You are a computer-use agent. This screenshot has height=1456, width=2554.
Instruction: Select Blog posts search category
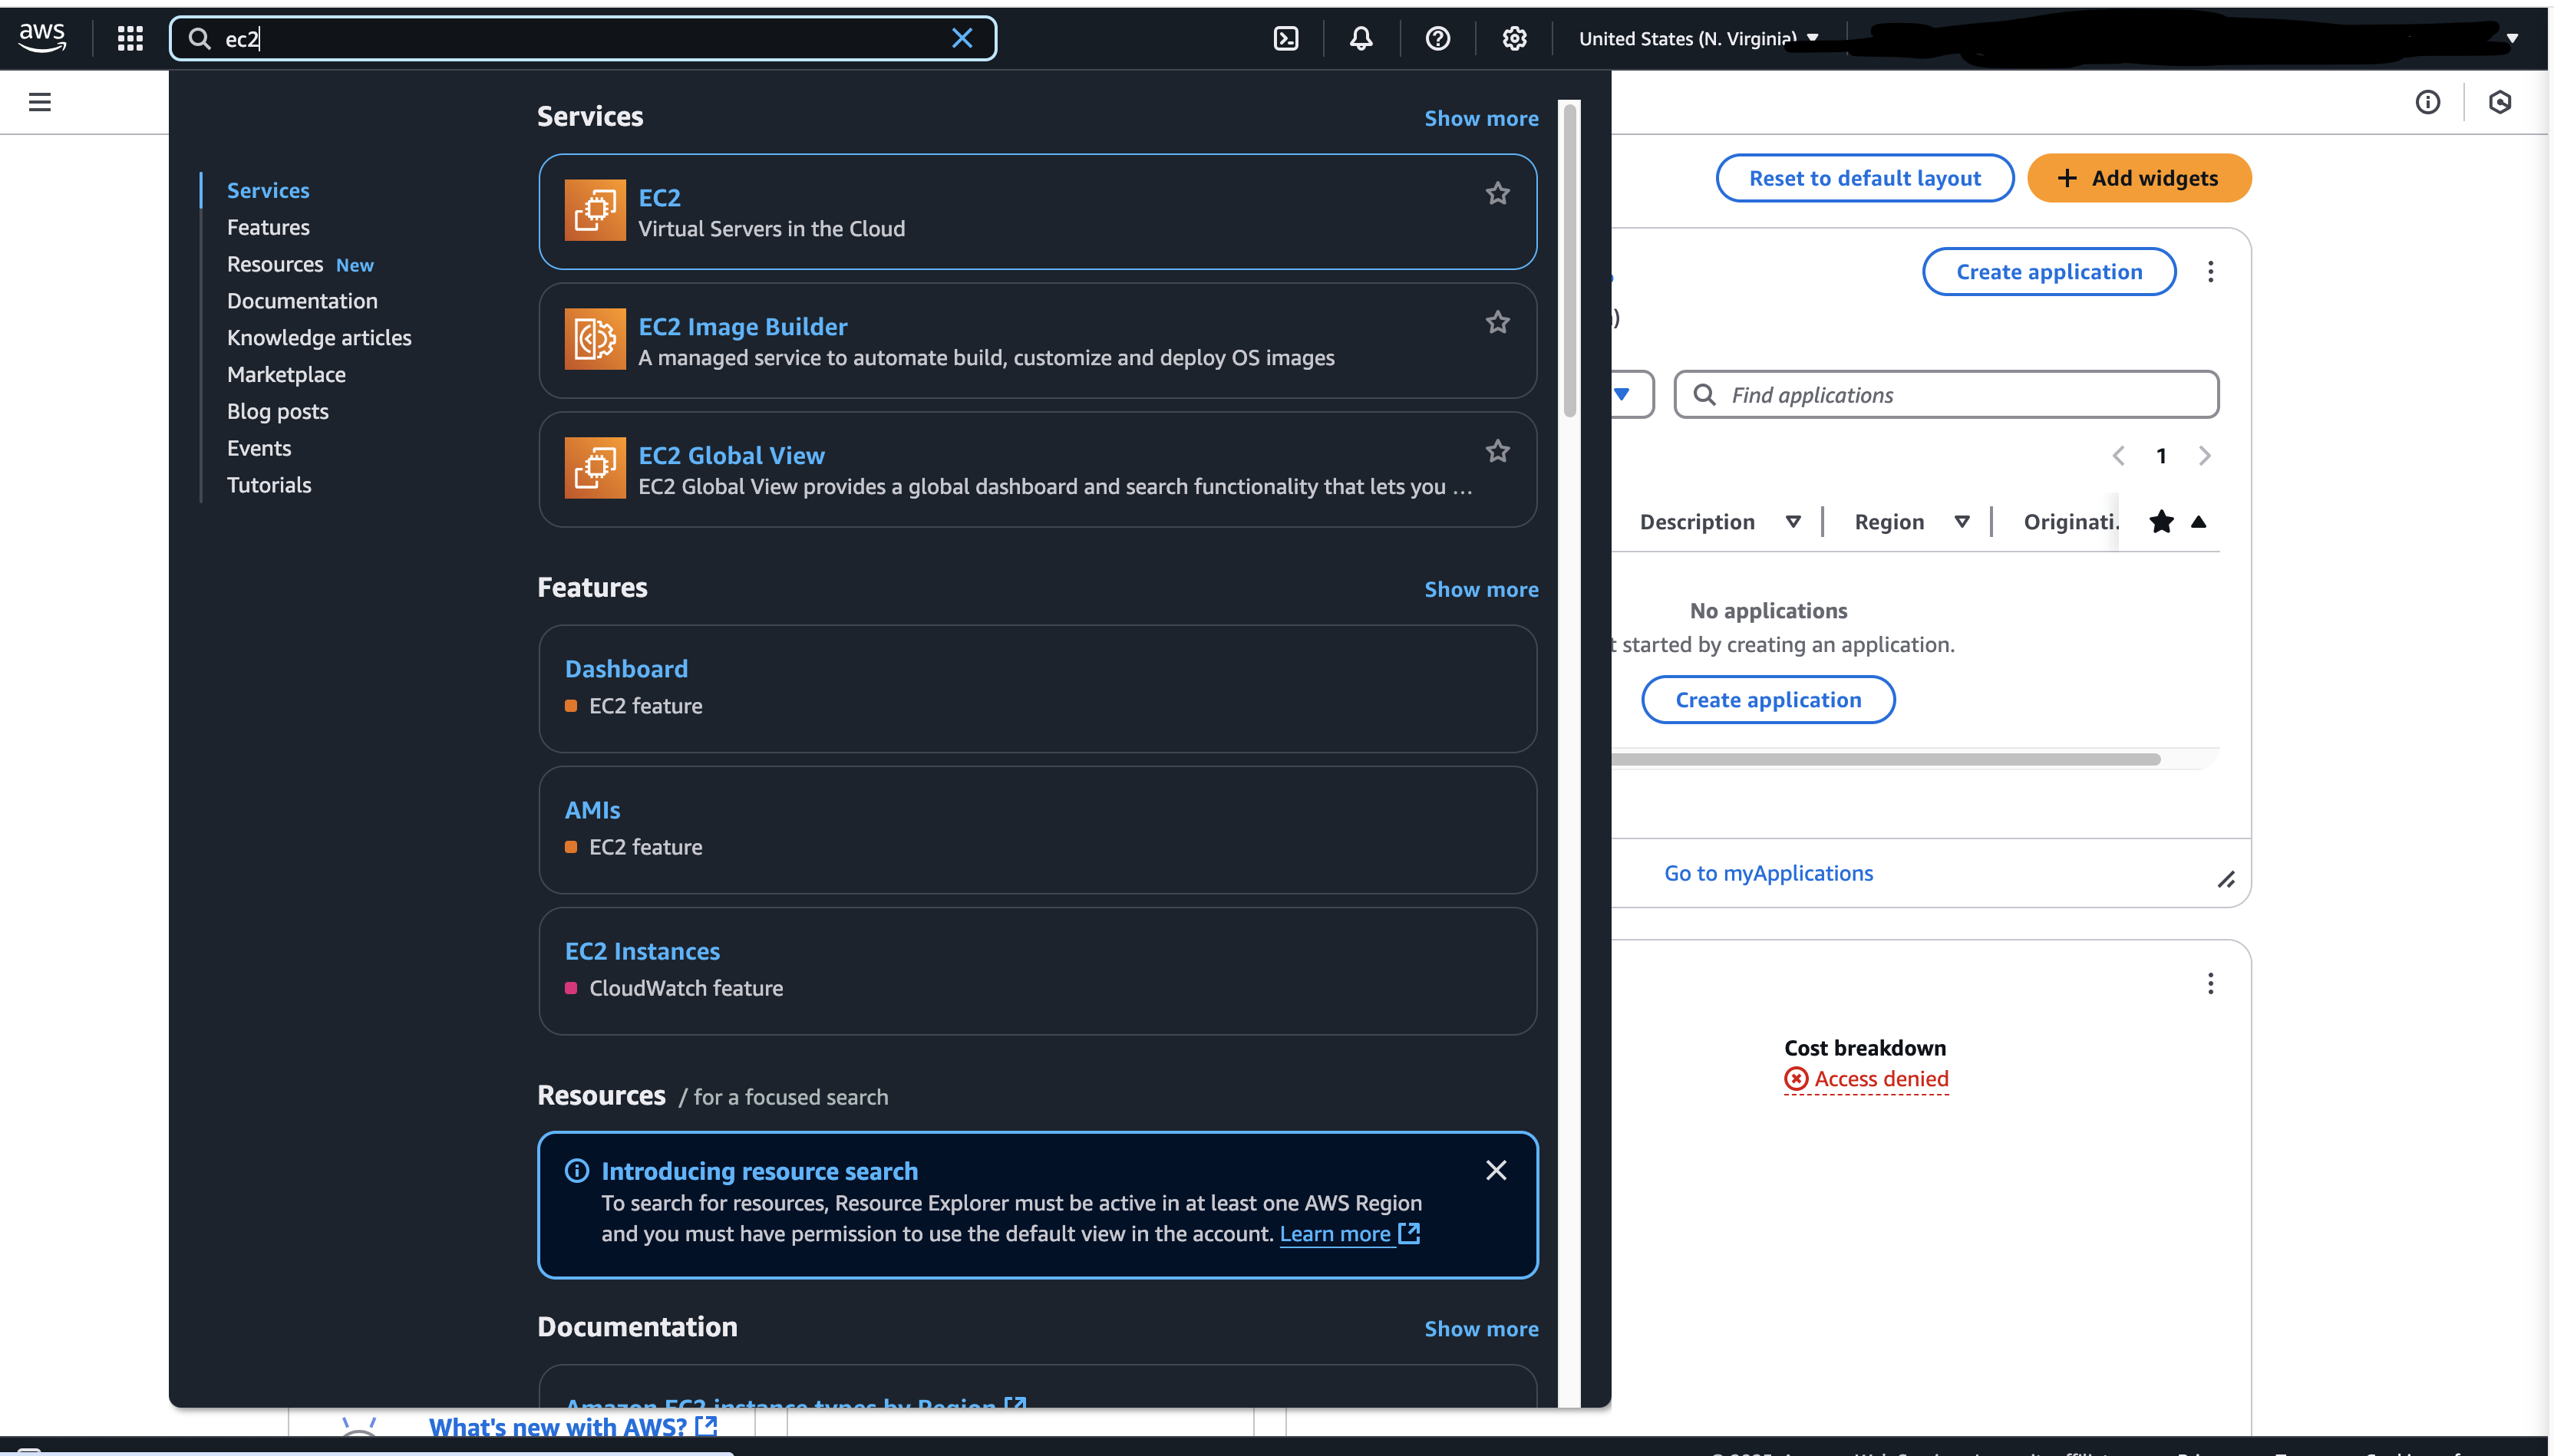pyautogui.click(x=277, y=411)
